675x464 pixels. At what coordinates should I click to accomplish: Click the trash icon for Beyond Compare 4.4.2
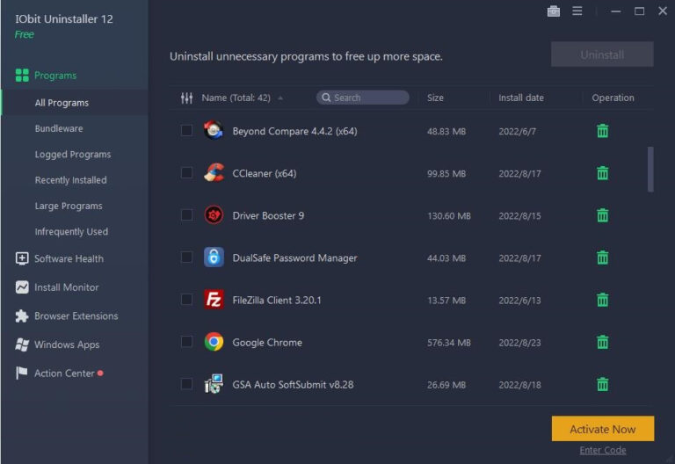click(x=602, y=131)
